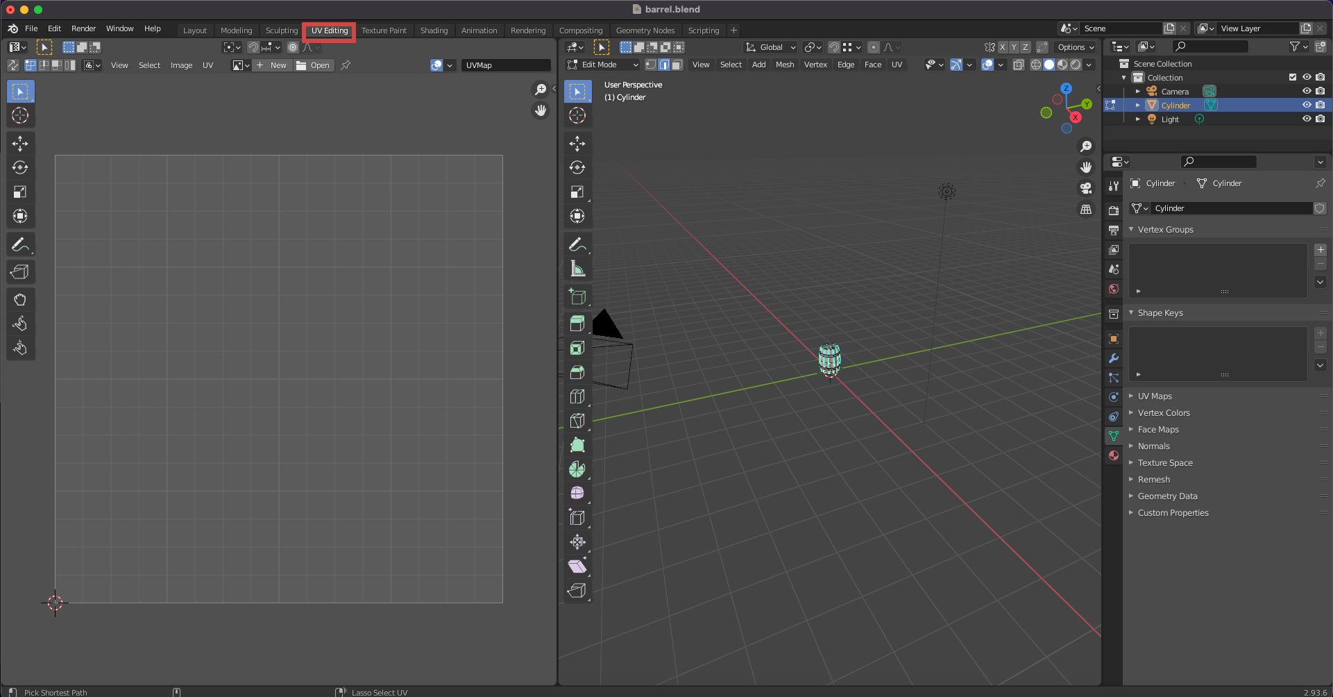Select the Spin tool

click(x=577, y=469)
